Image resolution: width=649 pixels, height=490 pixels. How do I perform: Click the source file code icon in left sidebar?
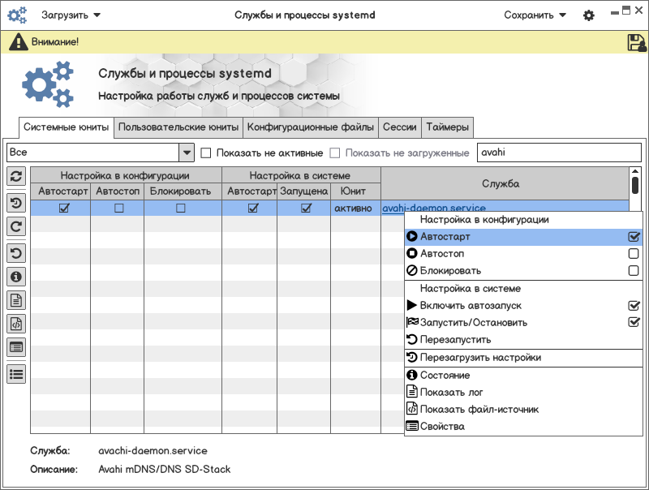[x=16, y=324]
